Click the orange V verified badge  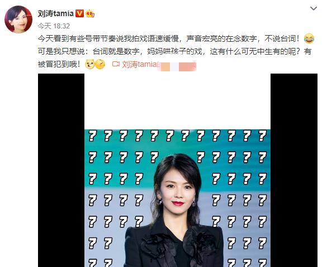click(x=79, y=13)
